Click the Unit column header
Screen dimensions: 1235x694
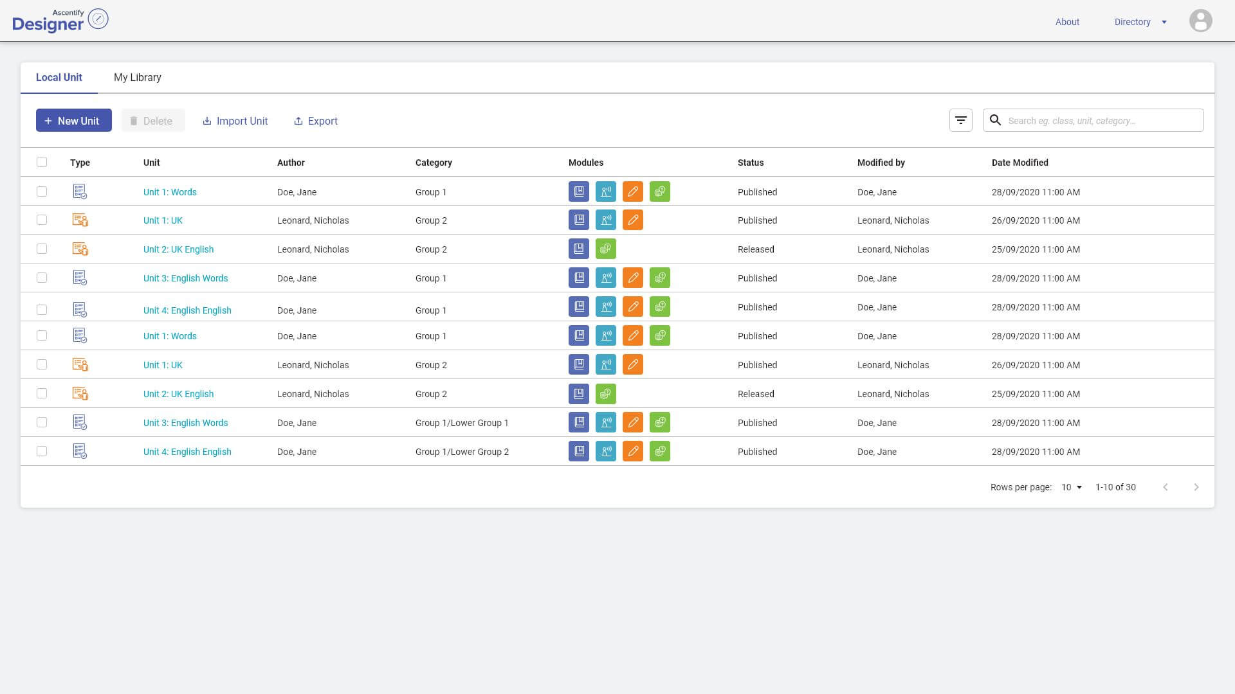[x=152, y=163]
